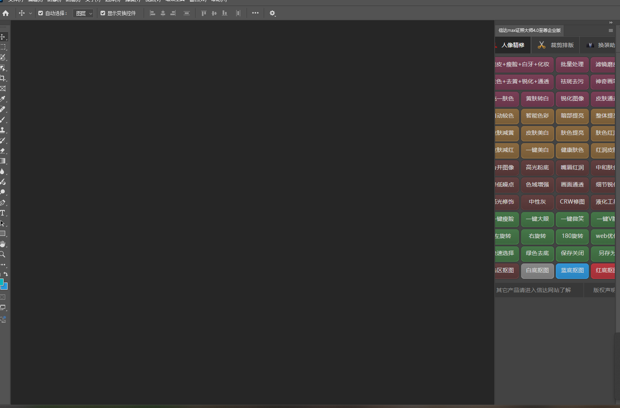
Task: Select the Rectangular Marquee tool
Action: [x=3, y=47]
